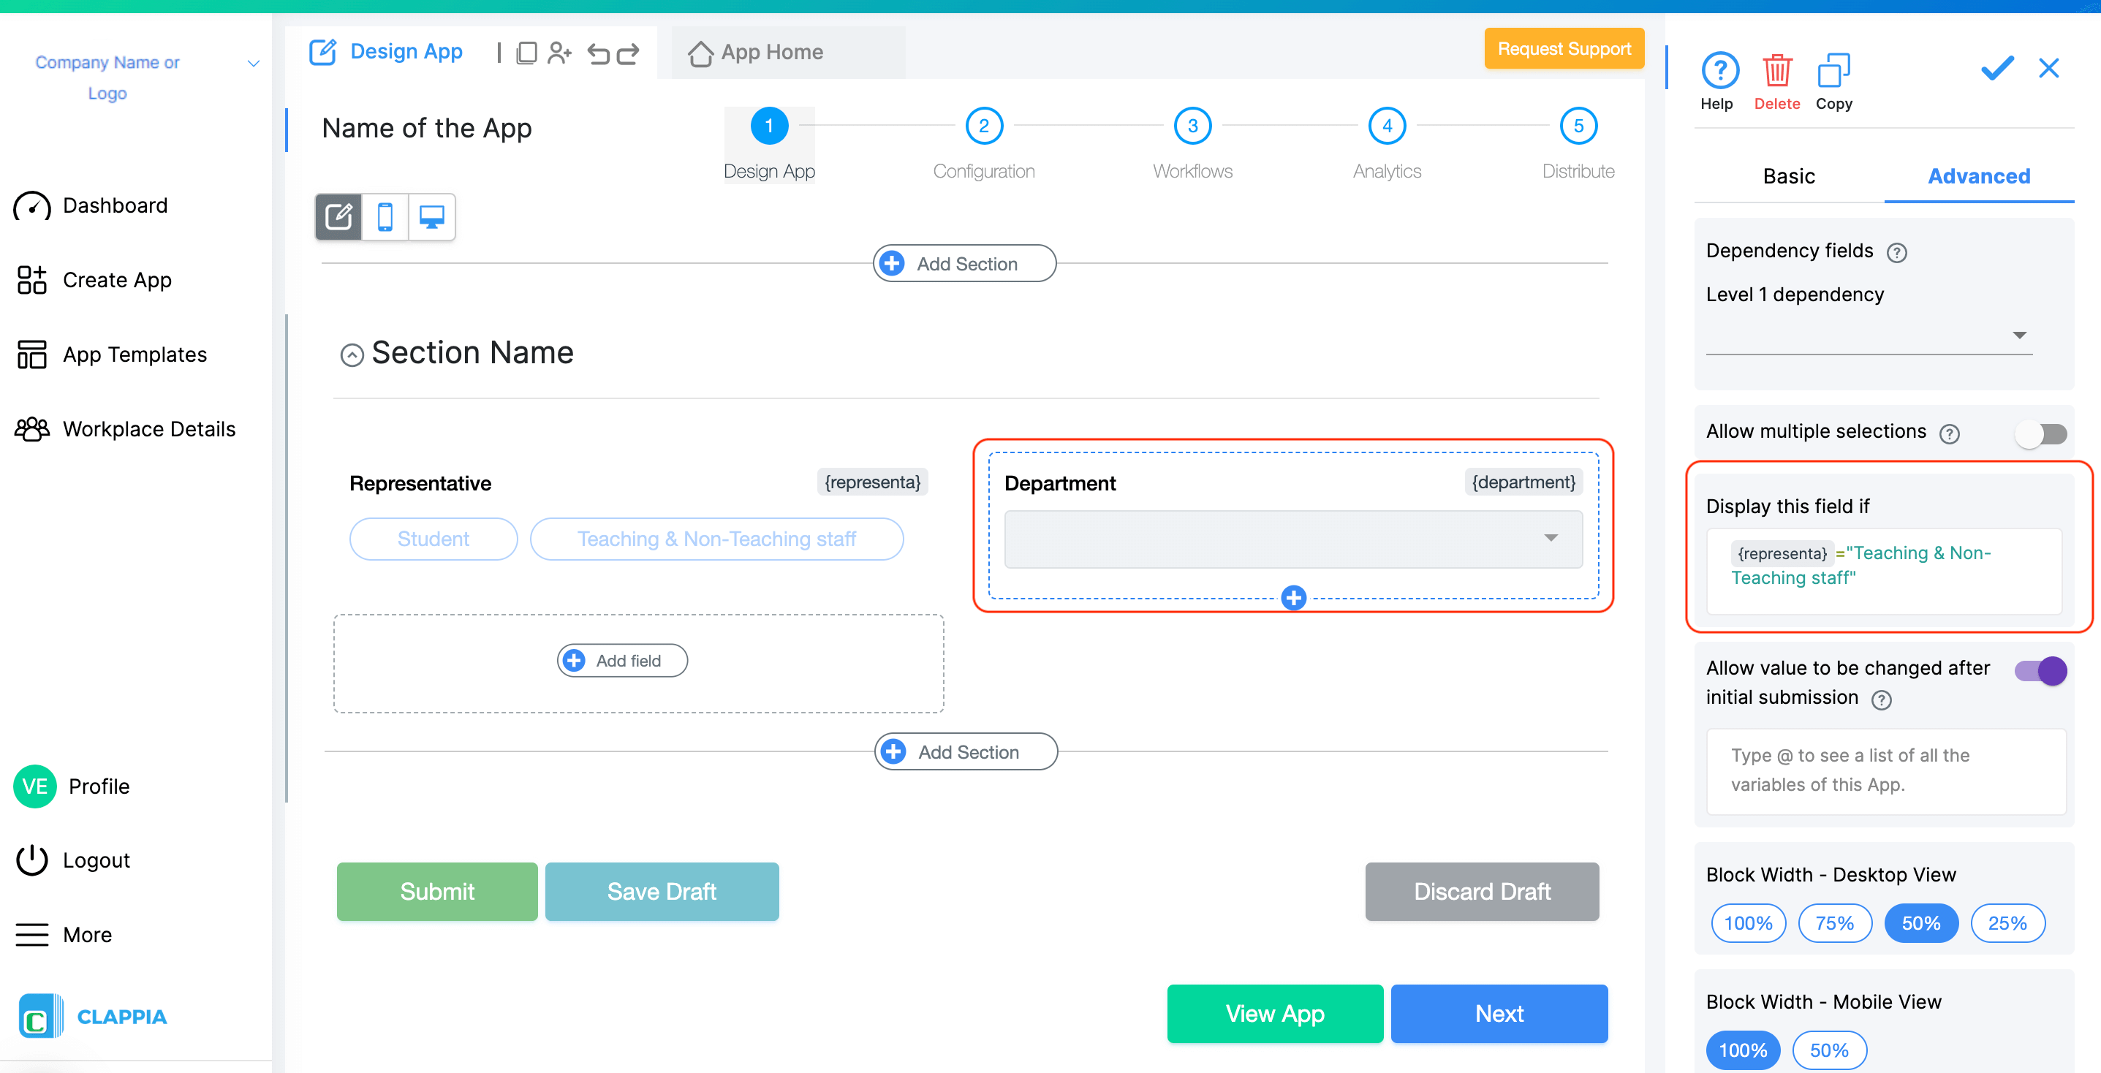Click the Display this field if formula box
The height and width of the screenshot is (1073, 2101).
pos(1882,571)
